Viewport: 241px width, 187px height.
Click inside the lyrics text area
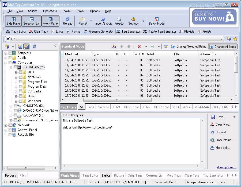pyautogui.click(x=131, y=141)
